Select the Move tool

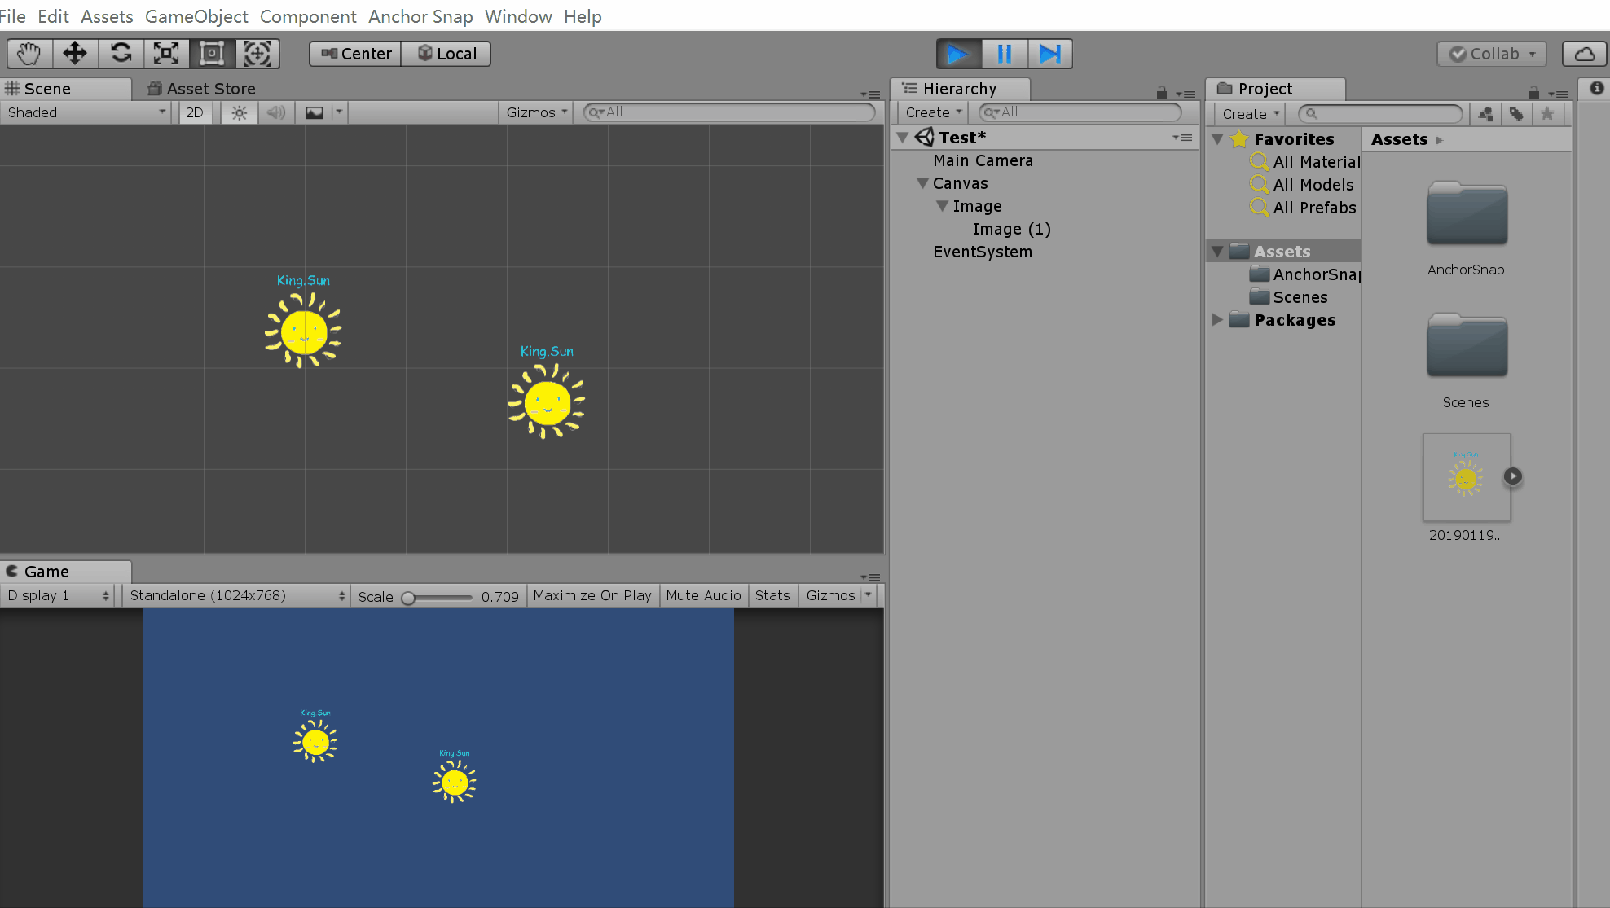tap(75, 54)
